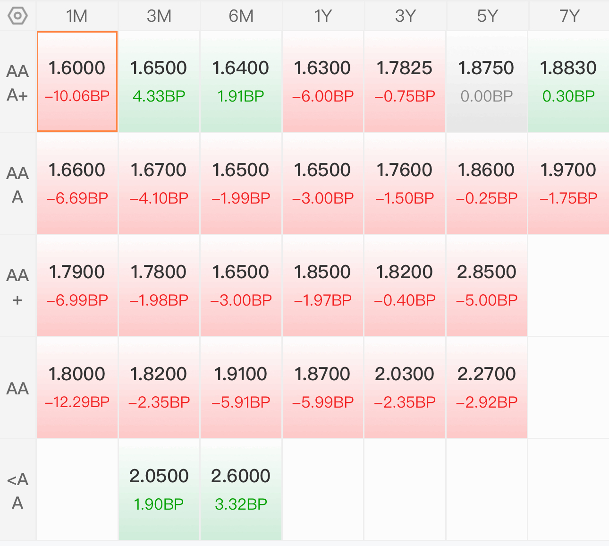Open the AAA 1M cell with -6.69BP
Image resolution: width=609 pixels, height=546 pixels.
point(77,184)
